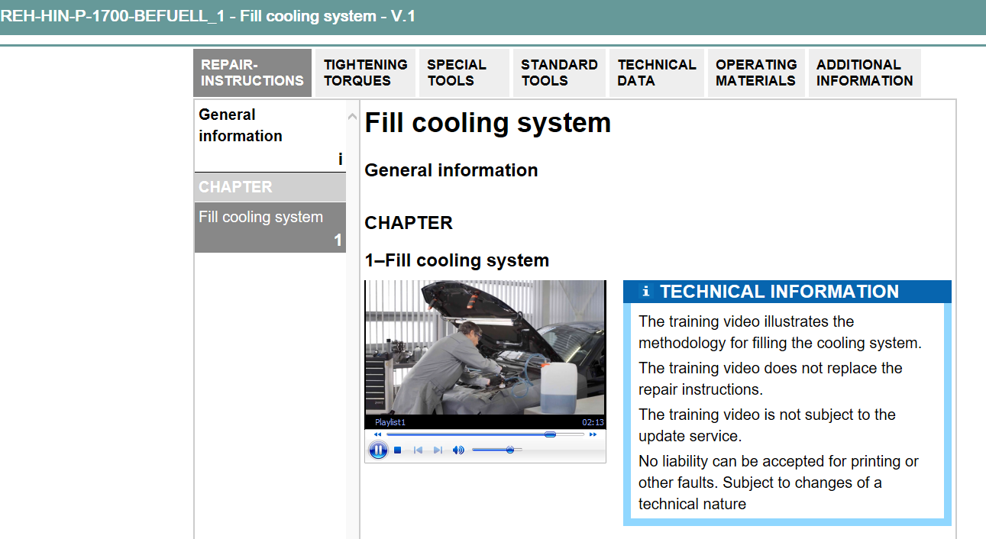Skip to next track in player
Viewport: 986px width, 539px height.
point(438,450)
